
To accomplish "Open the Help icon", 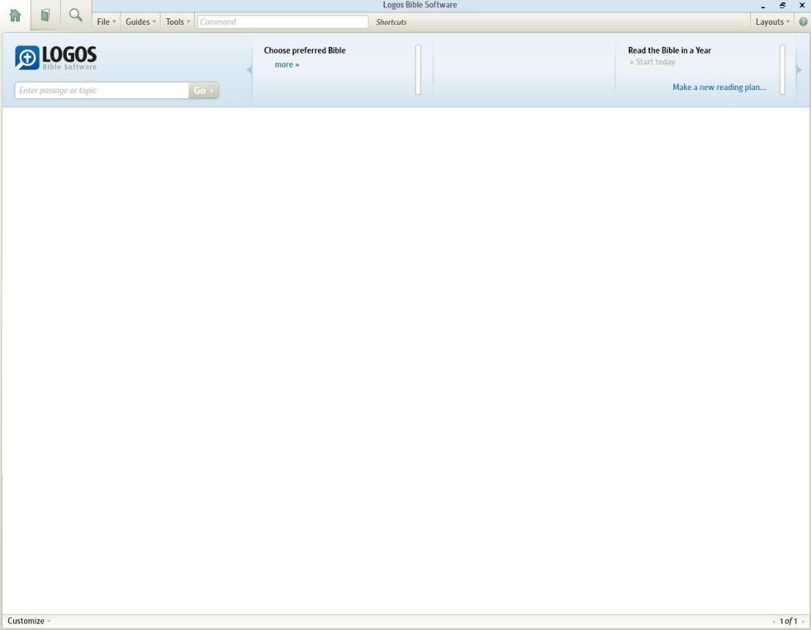I will pyautogui.click(x=803, y=21).
